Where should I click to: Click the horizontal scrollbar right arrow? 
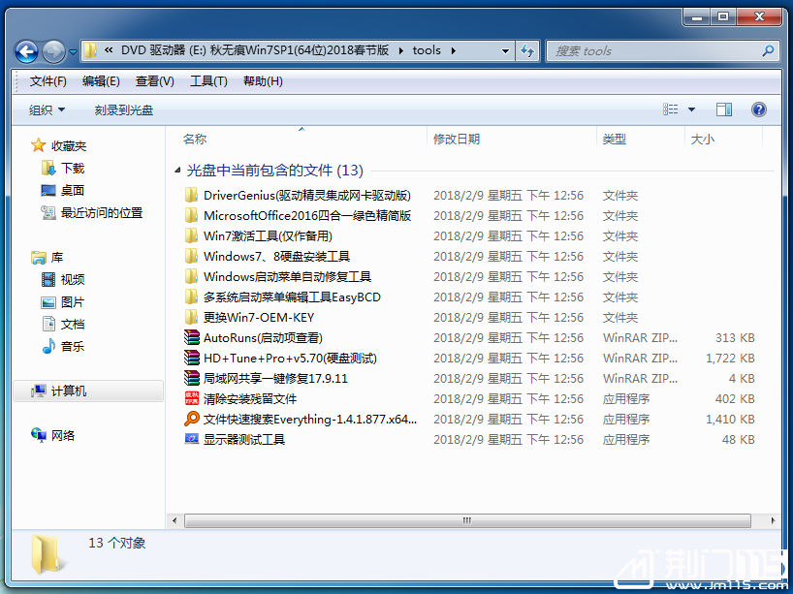(773, 520)
